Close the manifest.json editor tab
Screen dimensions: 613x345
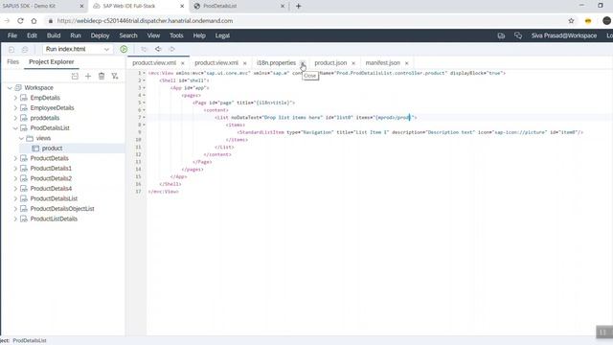tap(406, 63)
